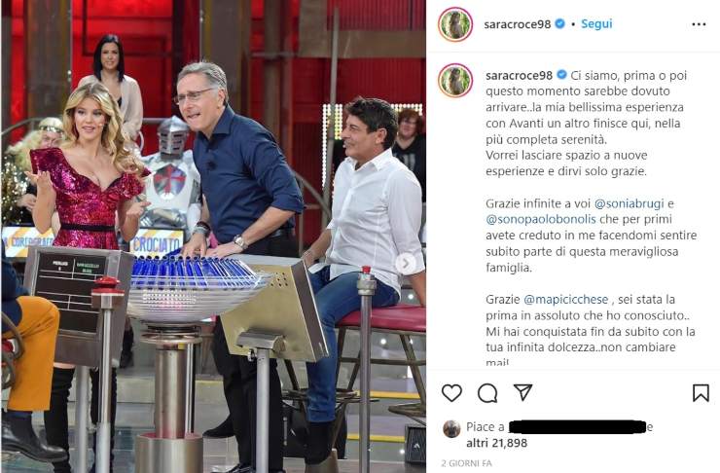Open the saracroce98 header profile picture
The width and height of the screenshot is (720, 473).
pyautogui.click(x=455, y=24)
